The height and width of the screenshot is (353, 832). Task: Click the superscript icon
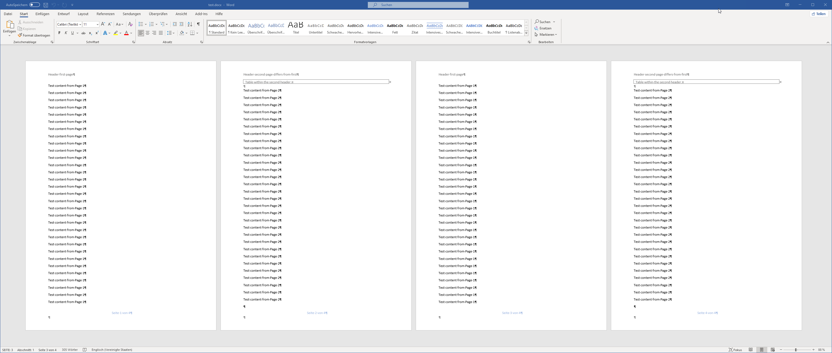point(97,33)
